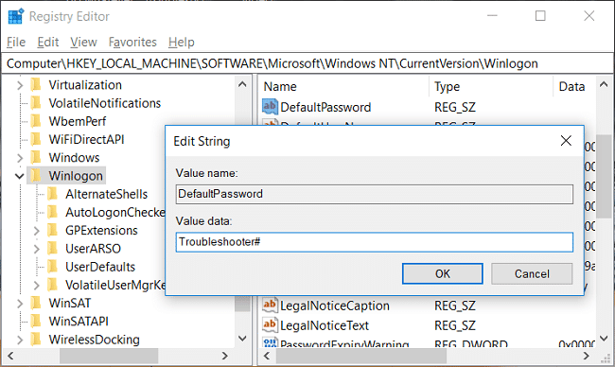Image resolution: width=615 pixels, height=367 pixels.
Task: Select the UserDefaults subkey
Action: (x=100, y=267)
